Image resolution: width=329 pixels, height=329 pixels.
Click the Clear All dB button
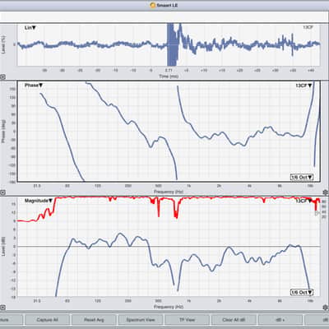pyautogui.click(x=234, y=320)
